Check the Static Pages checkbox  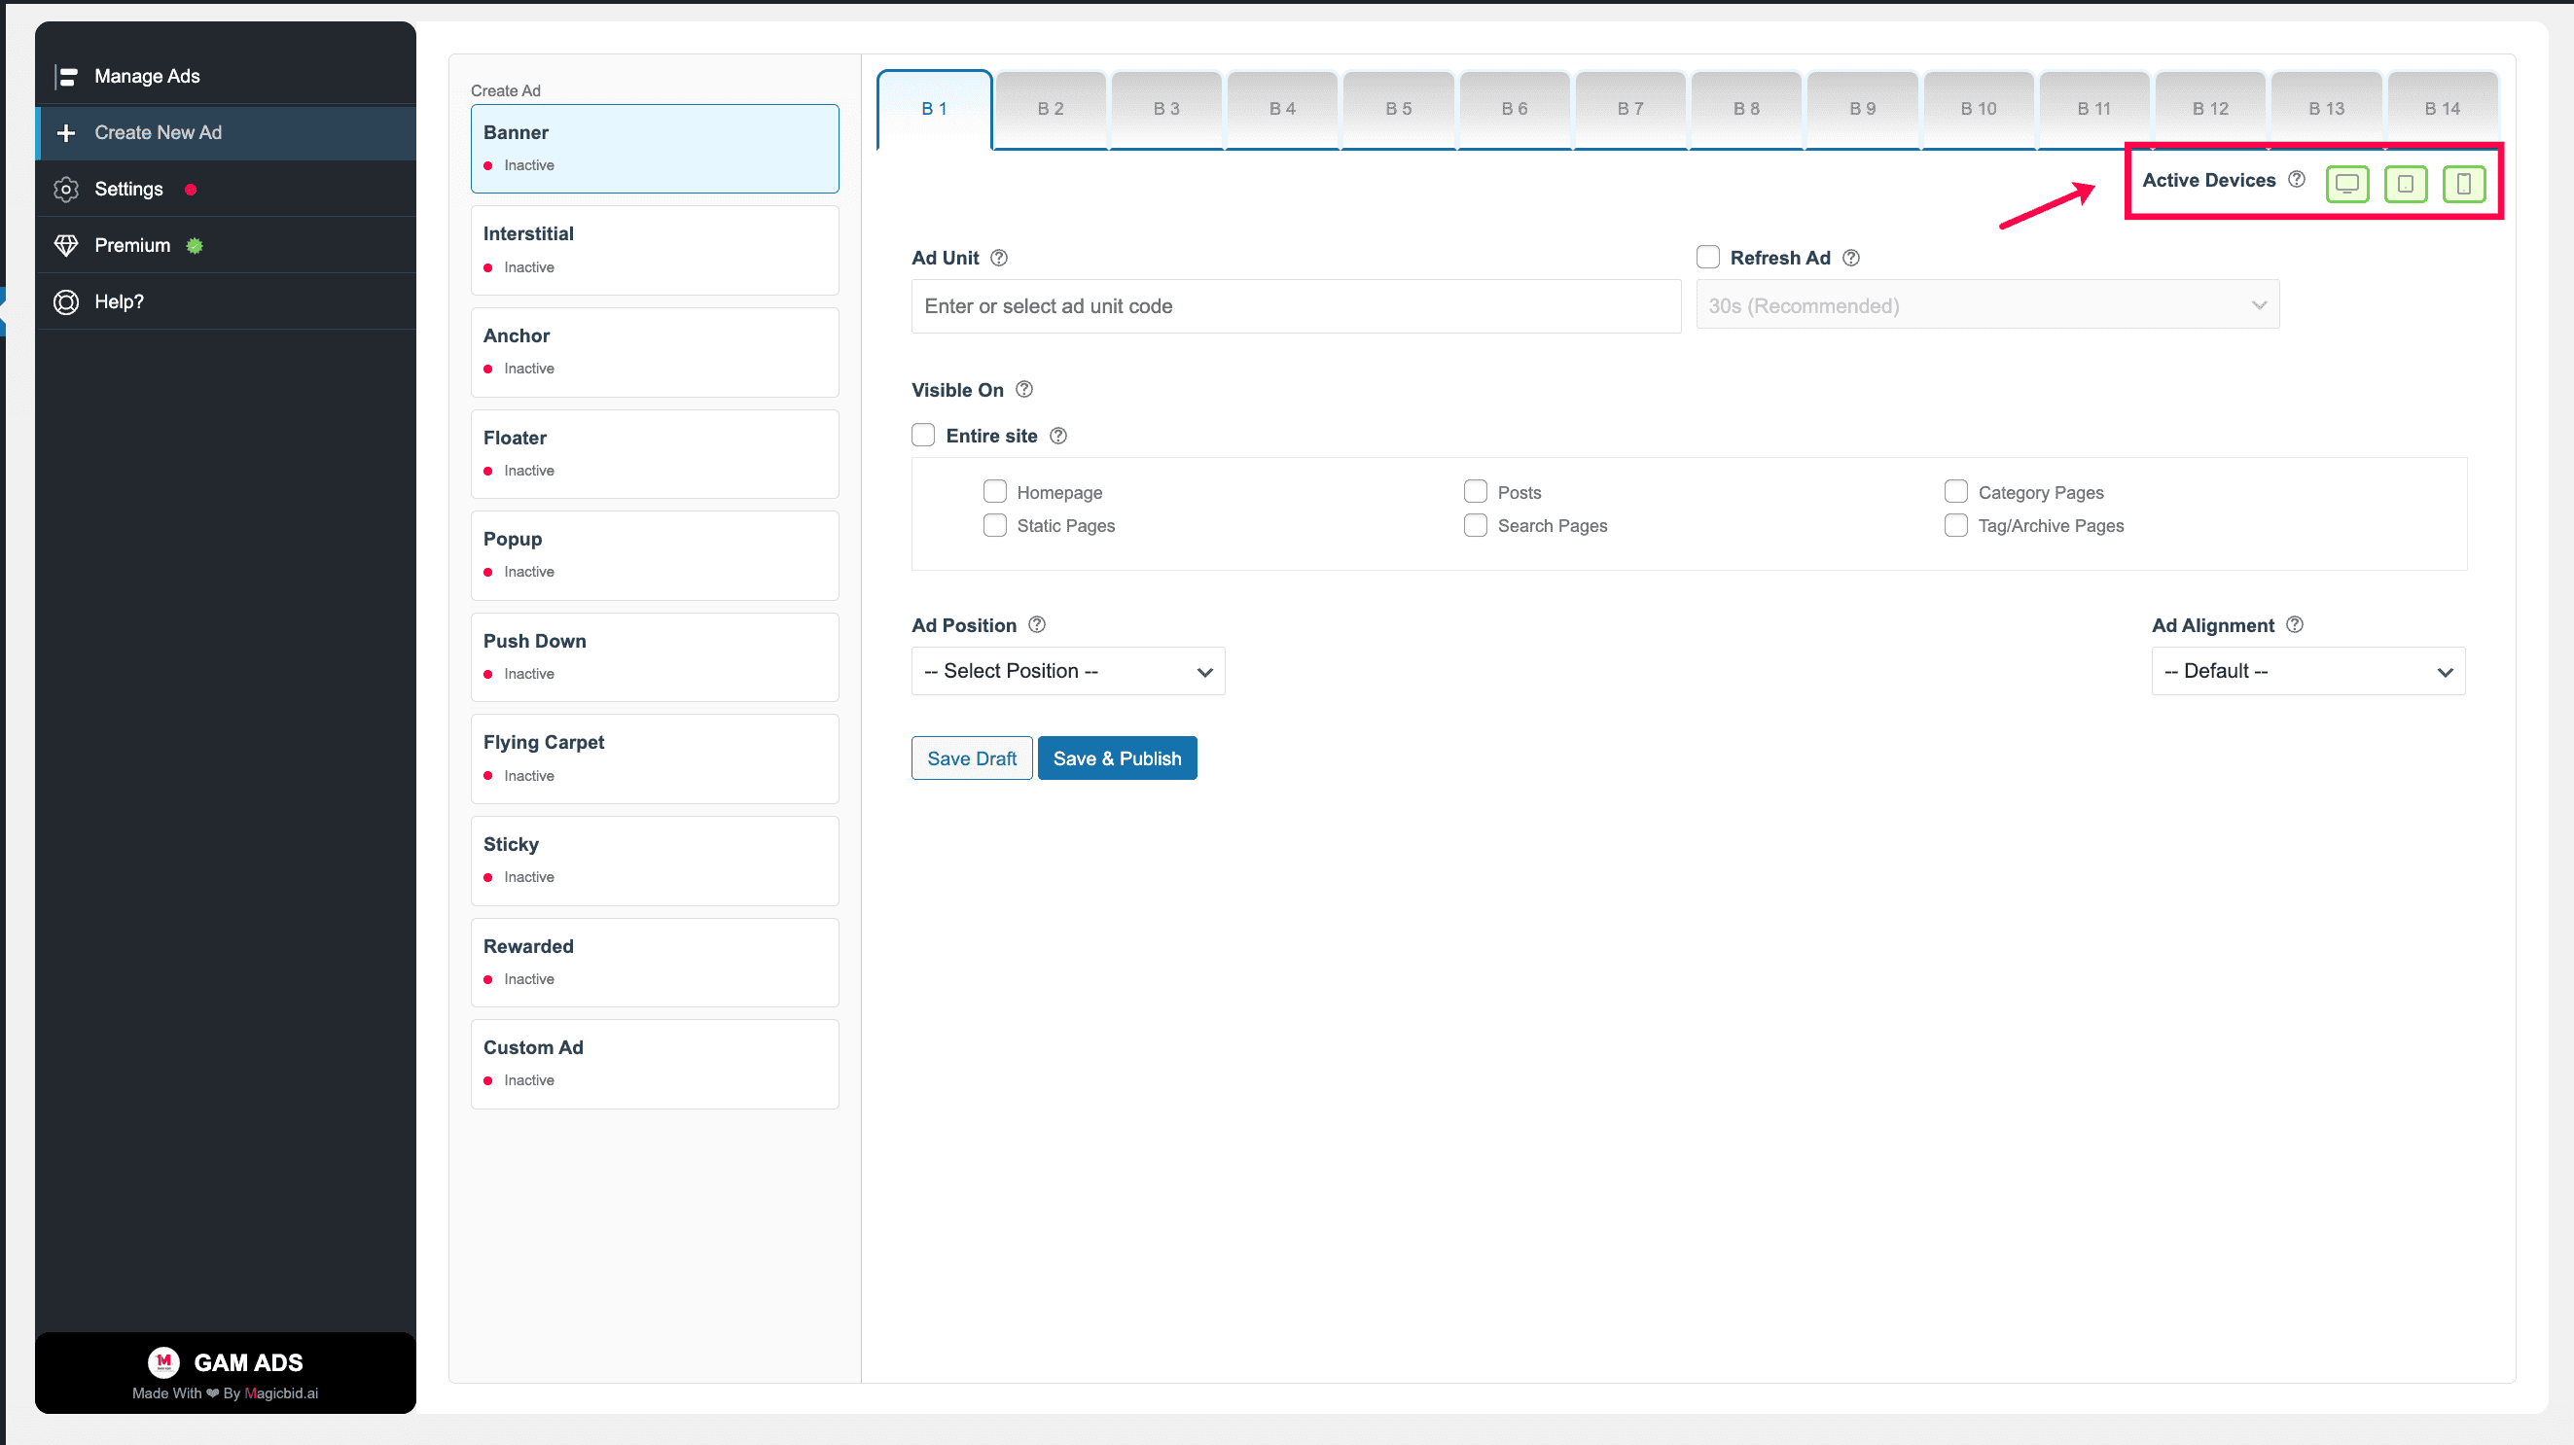coord(994,525)
